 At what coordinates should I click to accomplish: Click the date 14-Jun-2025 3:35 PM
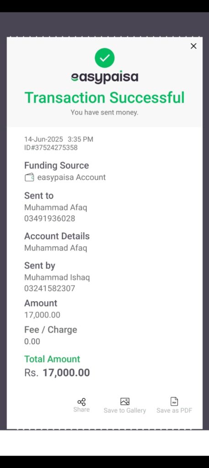click(59, 139)
